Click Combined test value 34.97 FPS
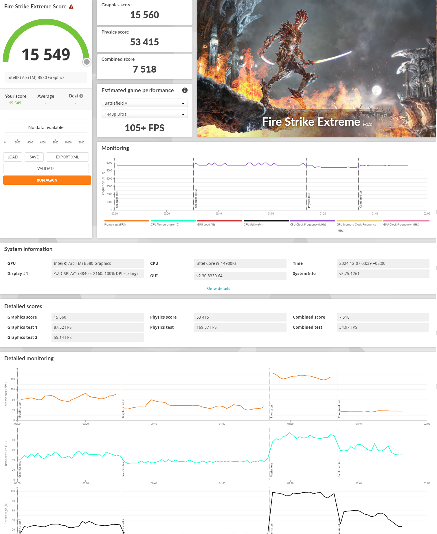This screenshot has width=437, height=534. pyautogui.click(x=383, y=327)
